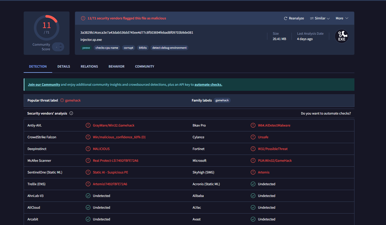Select the COMMUNITY tab
The image size is (386, 225).
tap(145, 67)
